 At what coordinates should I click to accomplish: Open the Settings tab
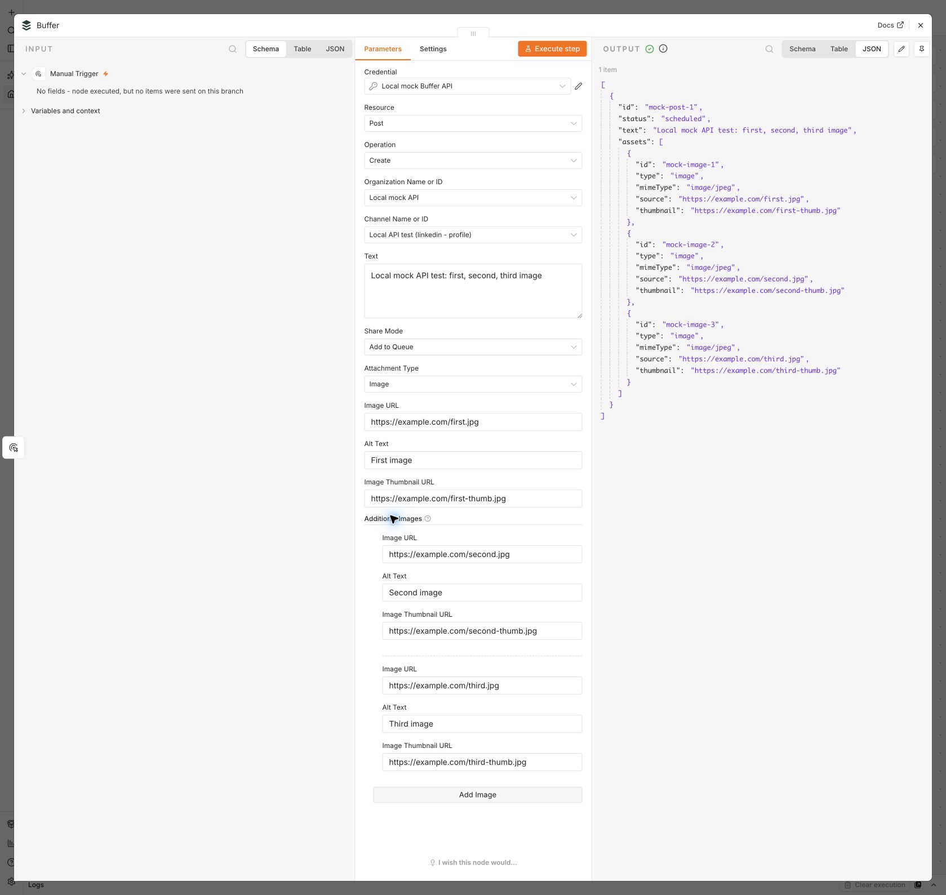pyautogui.click(x=433, y=49)
